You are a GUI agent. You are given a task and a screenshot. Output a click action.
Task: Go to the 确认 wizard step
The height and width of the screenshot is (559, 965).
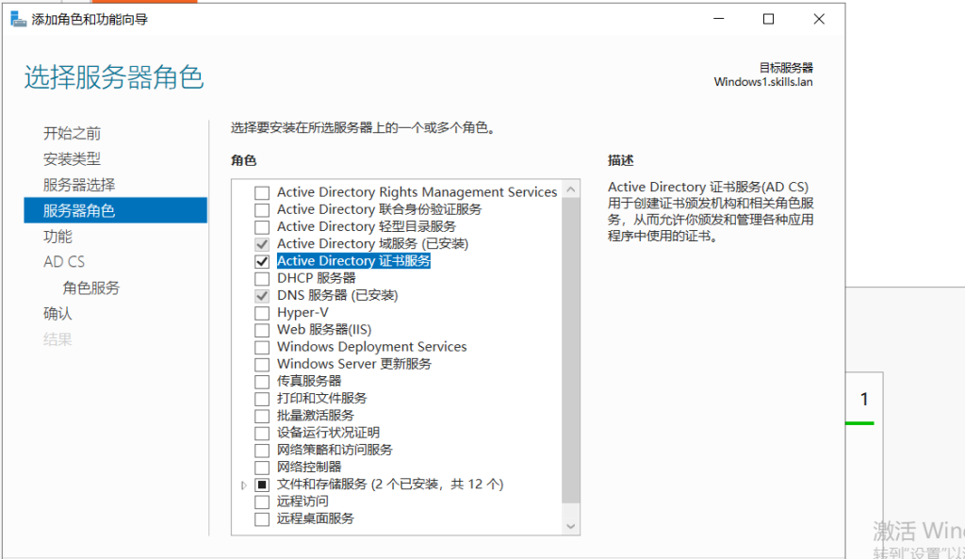(57, 313)
